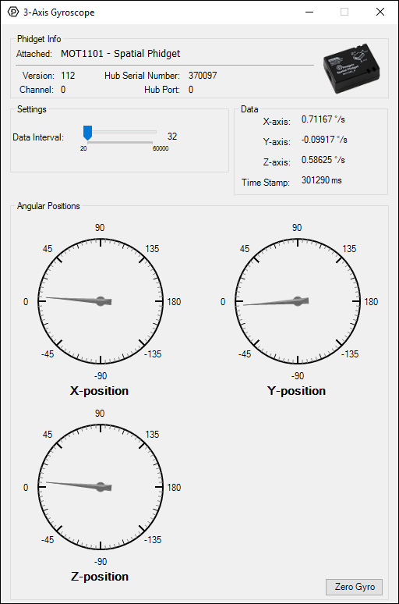Click the Data Interval value 32
This screenshot has width=399, height=604.
[172, 137]
